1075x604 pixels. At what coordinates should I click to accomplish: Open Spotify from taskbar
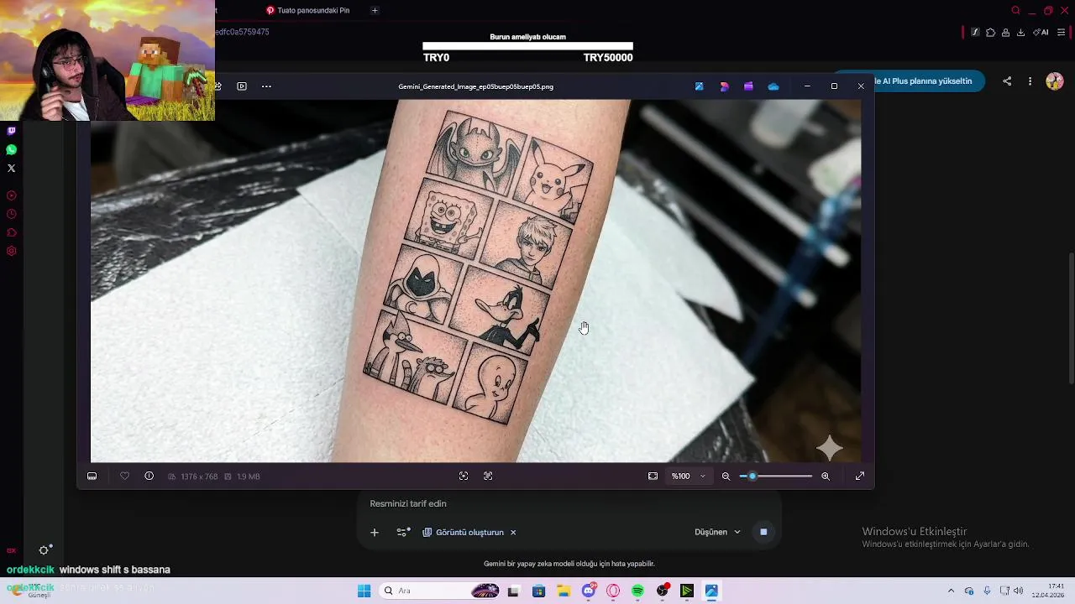(x=637, y=591)
